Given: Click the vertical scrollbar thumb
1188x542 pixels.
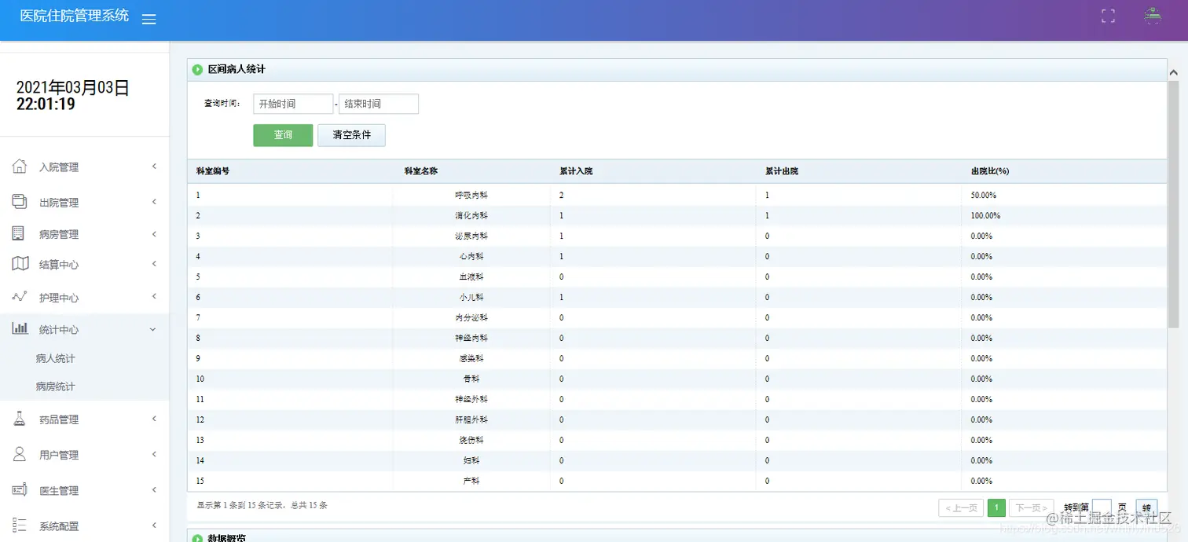Looking at the screenshot, I should click(1174, 204).
